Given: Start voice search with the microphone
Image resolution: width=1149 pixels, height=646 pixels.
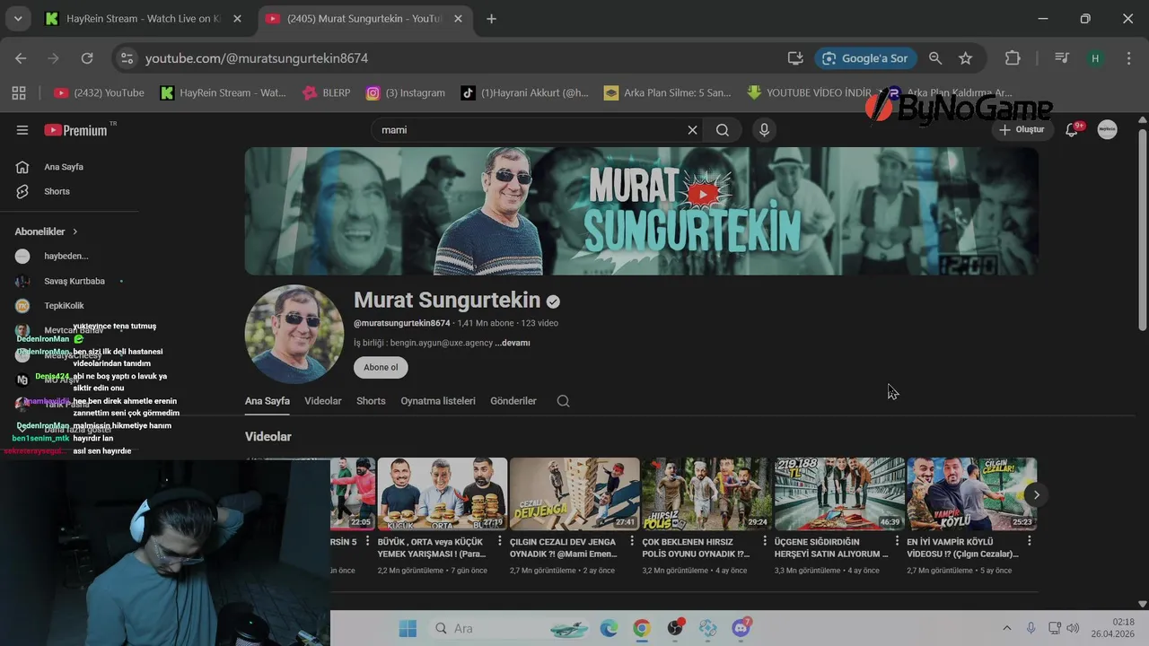Looking at the screenshot, I should pyautogui.click(x=764, y=130).
